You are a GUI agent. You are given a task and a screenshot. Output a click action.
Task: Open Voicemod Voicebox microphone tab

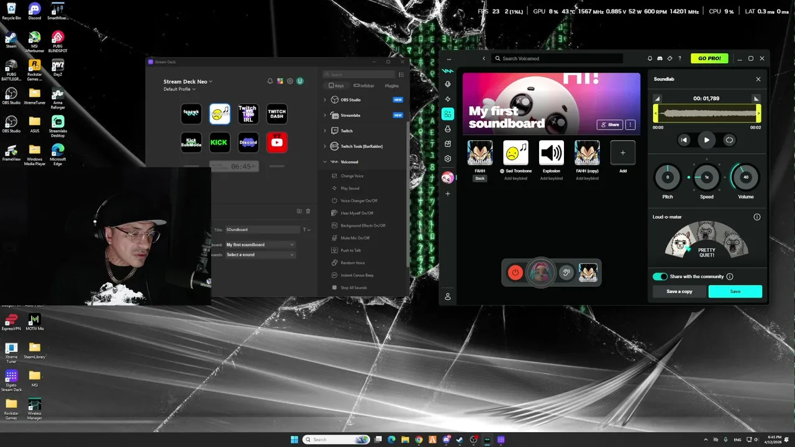(x=447, y=84)
